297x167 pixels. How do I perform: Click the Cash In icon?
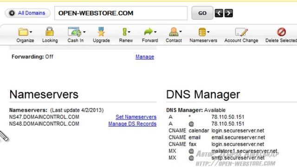pos(74,32)
